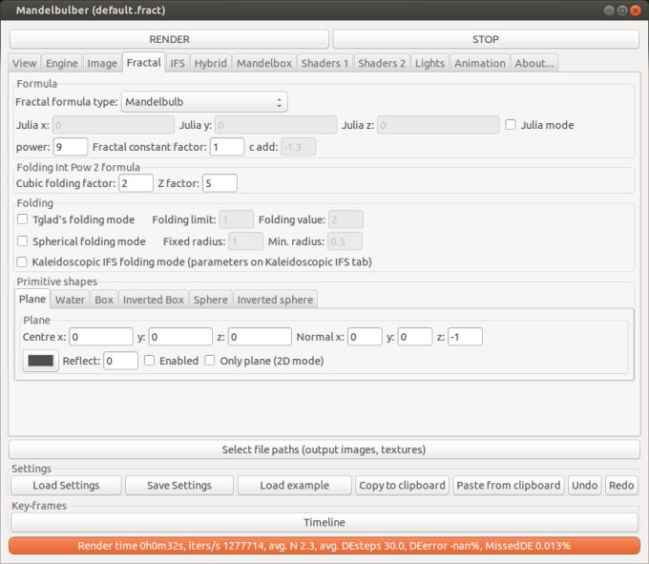Viewport: 649px width, 564px height.
Task: Click the power input field
Action: click(x=71, y=147)
